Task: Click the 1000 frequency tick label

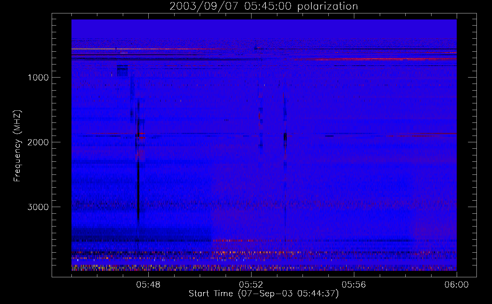Action: click(x=38, y=78)
